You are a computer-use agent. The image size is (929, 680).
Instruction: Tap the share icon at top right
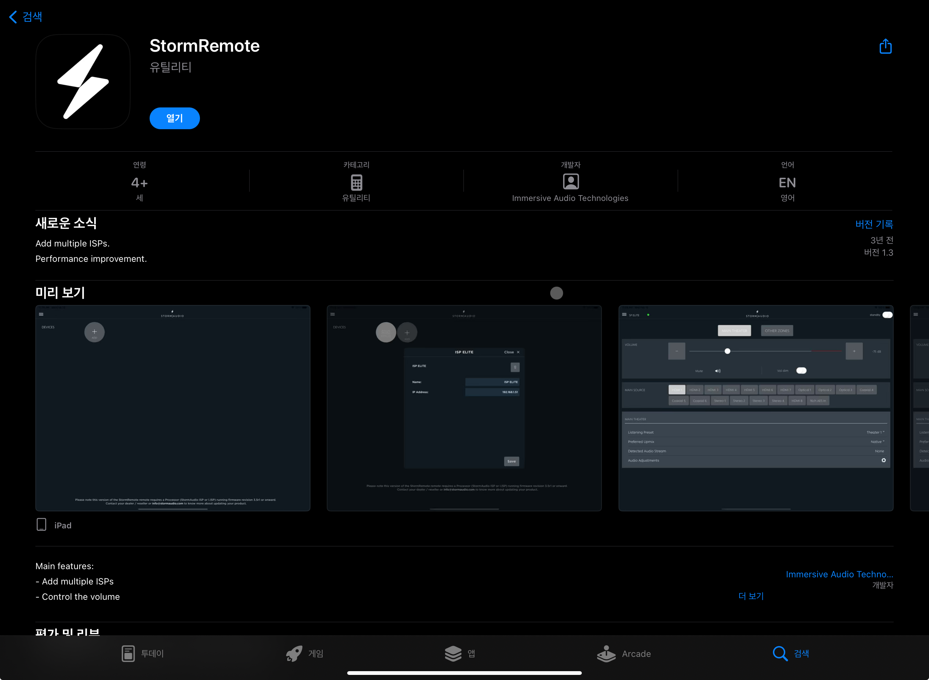(x=885, y=47)
